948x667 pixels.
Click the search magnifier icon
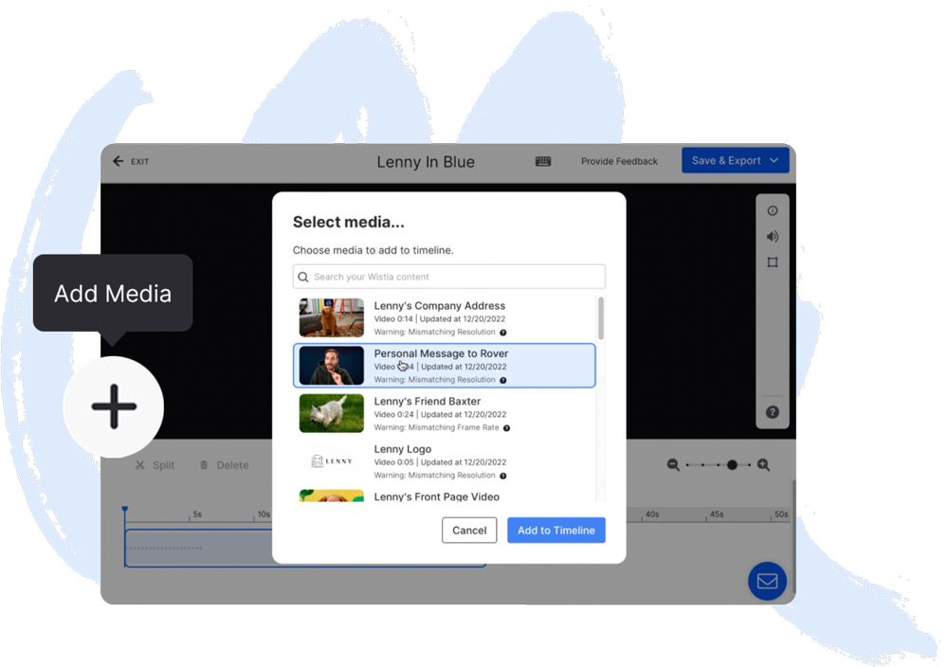coord(303,277)
